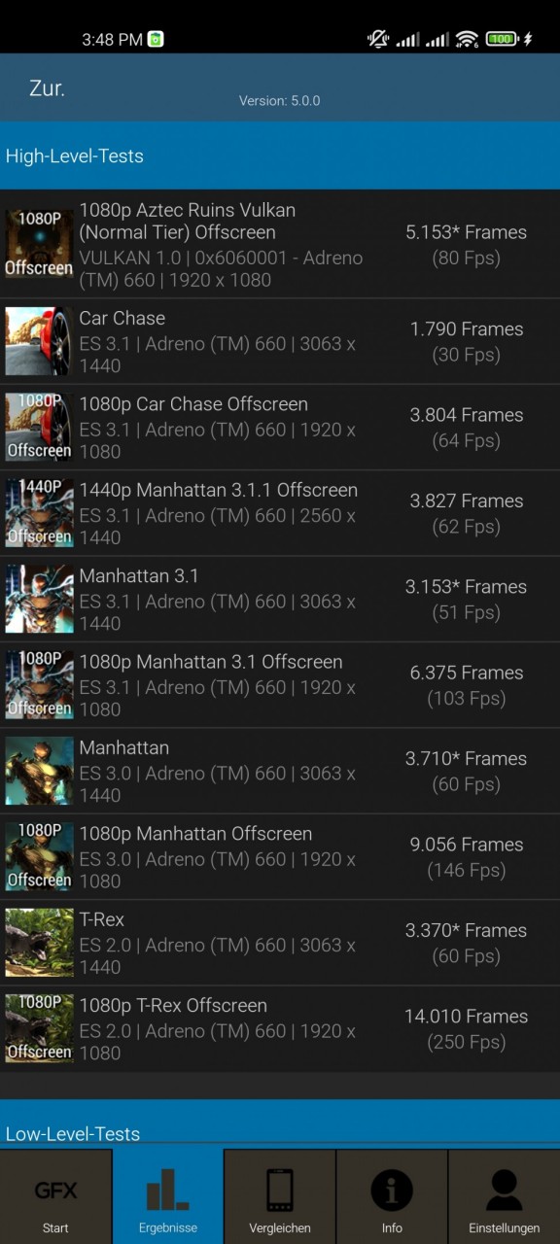Tap the battery indicator in the status bar
This screenshot has width=560, height=1244.
501,39
